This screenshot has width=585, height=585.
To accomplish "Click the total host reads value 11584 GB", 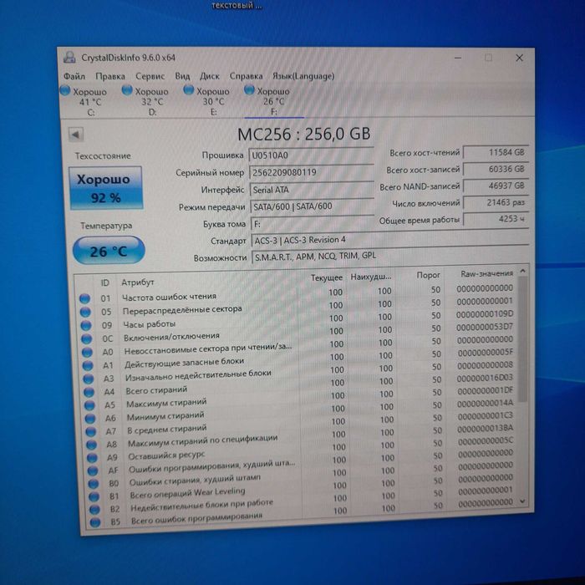I will pos(496,152).
